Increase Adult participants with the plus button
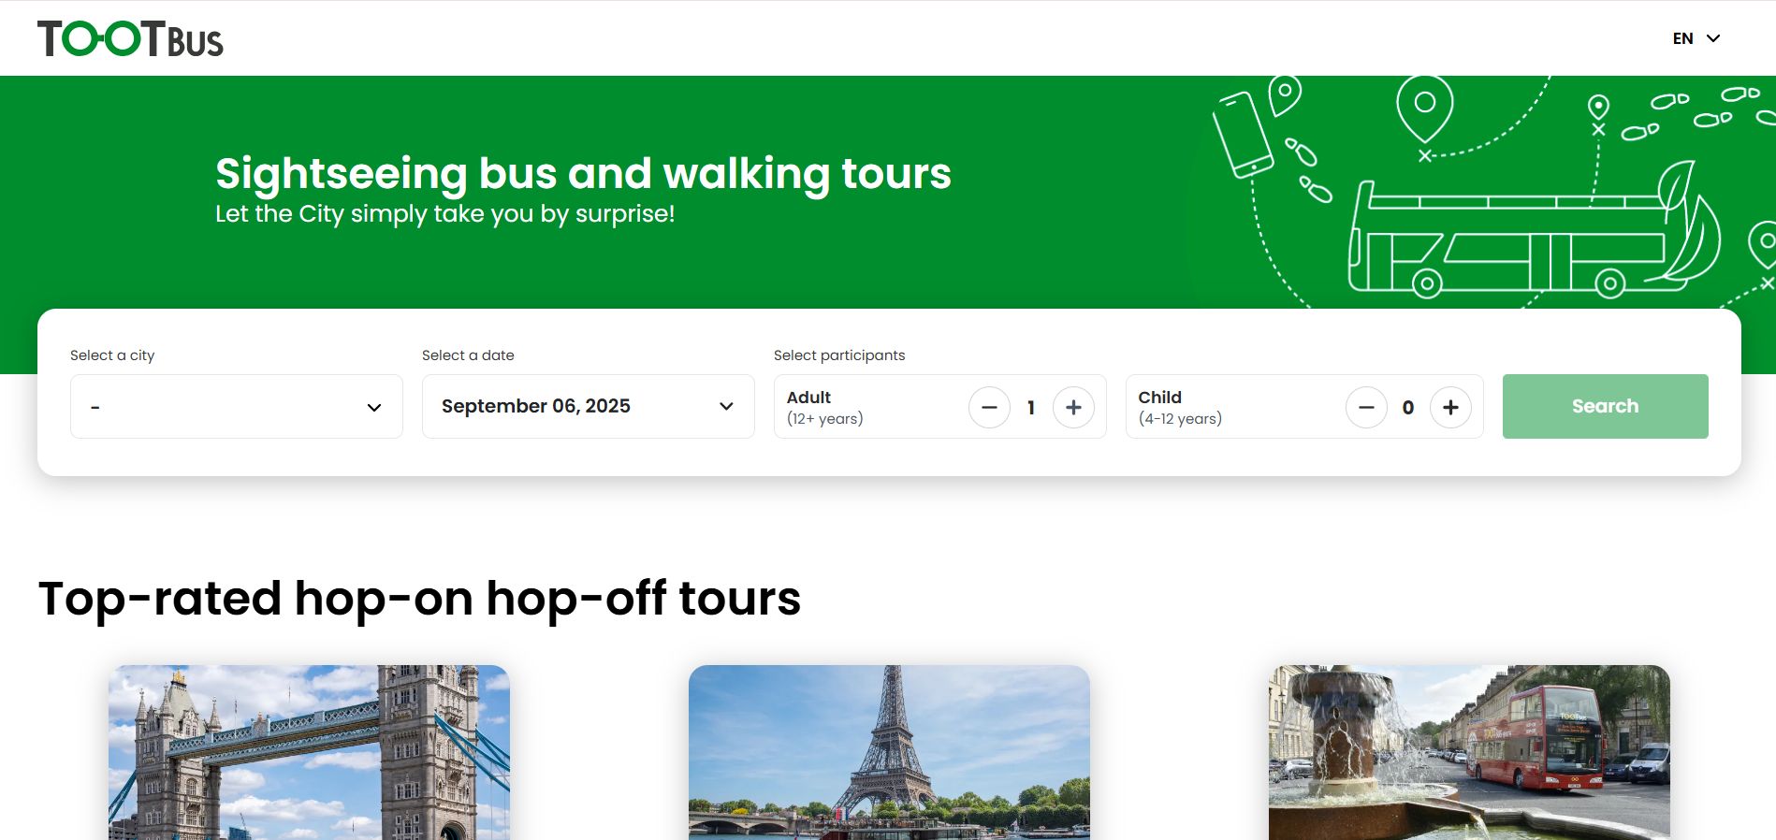 pos(1073,408)
